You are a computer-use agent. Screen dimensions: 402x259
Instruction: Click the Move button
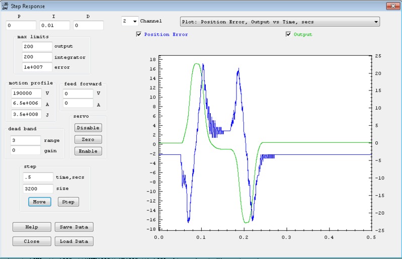(x=39, y=202)
